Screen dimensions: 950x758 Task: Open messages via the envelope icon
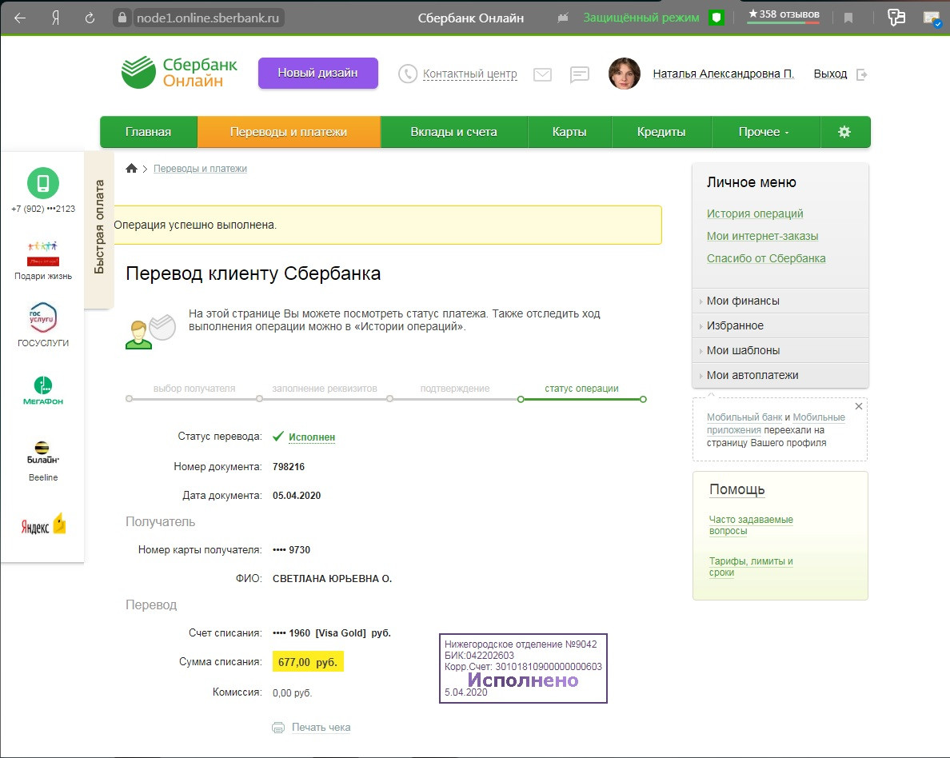click(542, 74)
